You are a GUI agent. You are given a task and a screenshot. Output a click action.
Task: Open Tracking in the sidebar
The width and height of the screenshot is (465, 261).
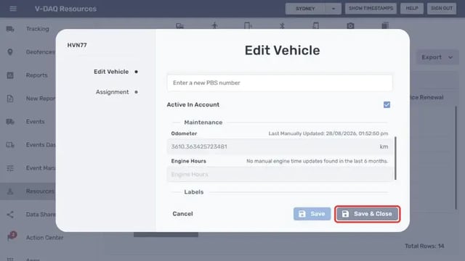coord(37,29)
